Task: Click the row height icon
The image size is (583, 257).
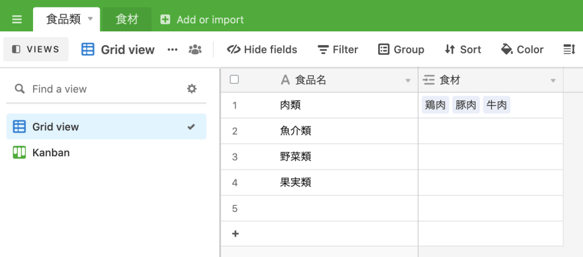Action: 569,50
